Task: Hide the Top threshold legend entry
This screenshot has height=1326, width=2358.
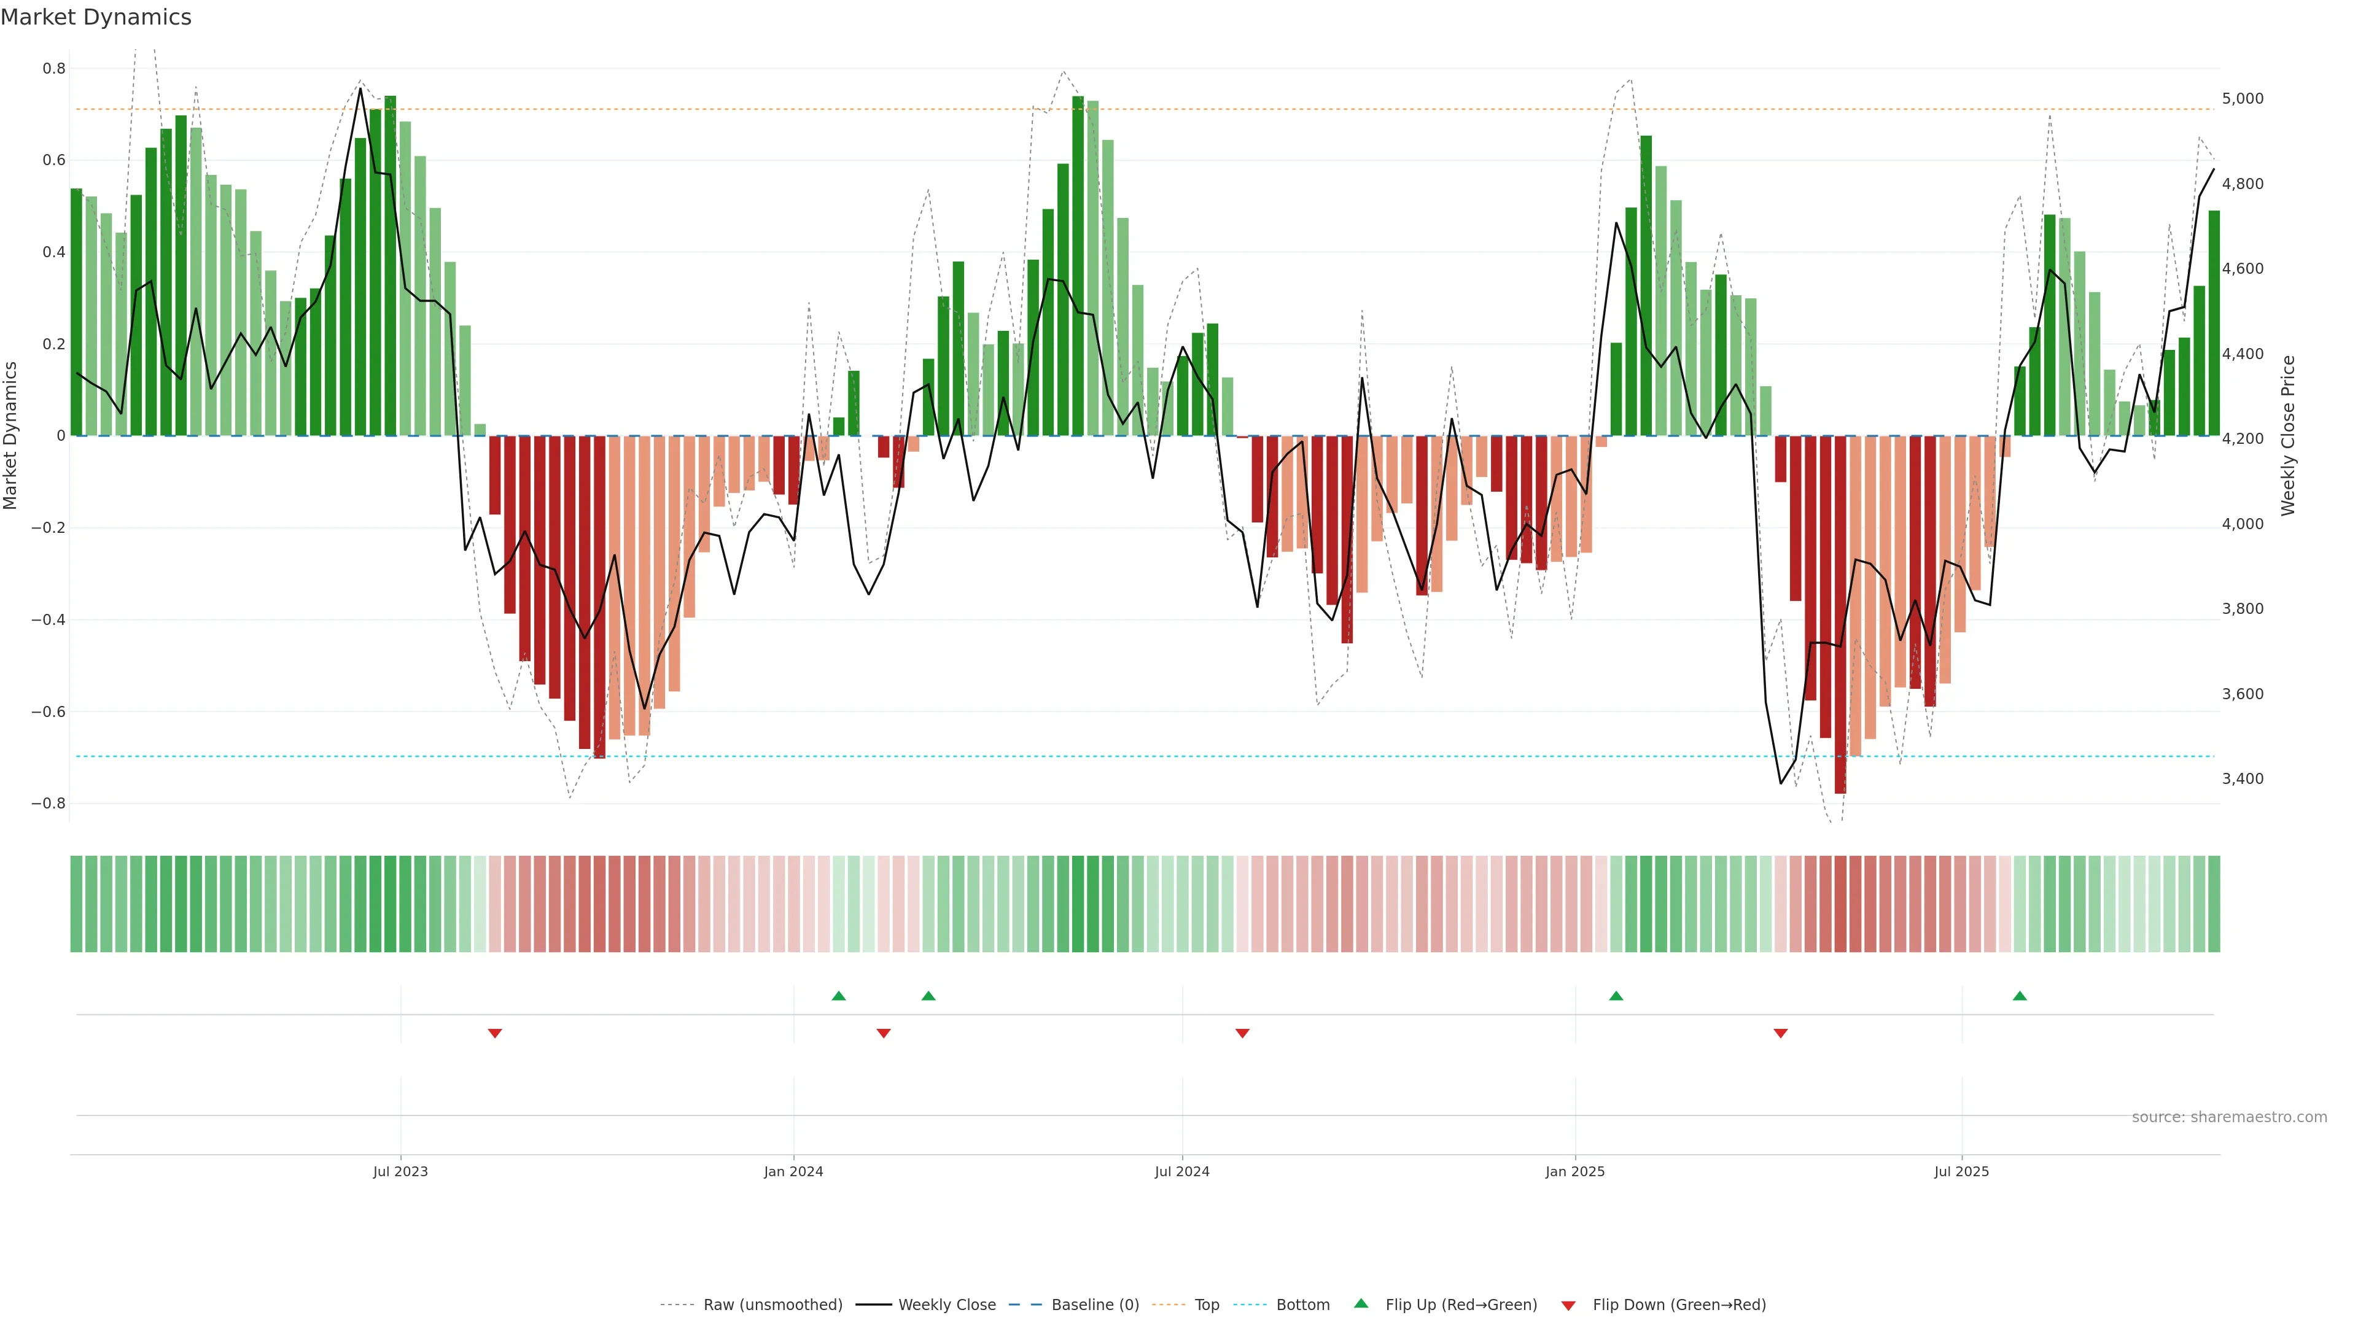Action: [x=1207, y=1305]
